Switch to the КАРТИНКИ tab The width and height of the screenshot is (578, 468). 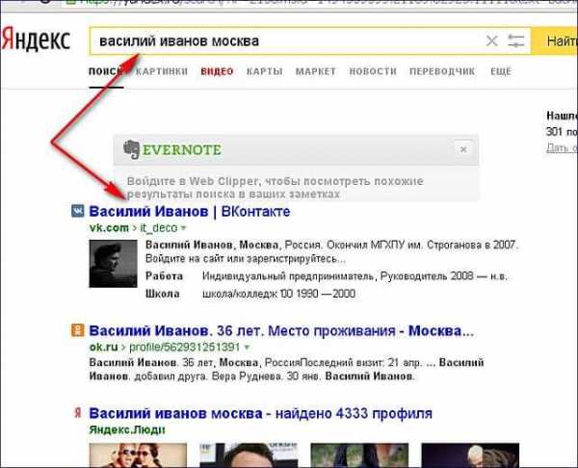[161, 71]
